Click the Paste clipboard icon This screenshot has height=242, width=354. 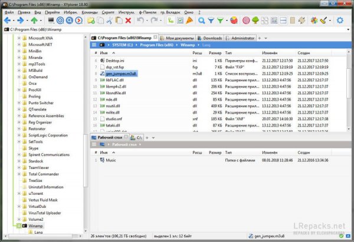(119, 21)
